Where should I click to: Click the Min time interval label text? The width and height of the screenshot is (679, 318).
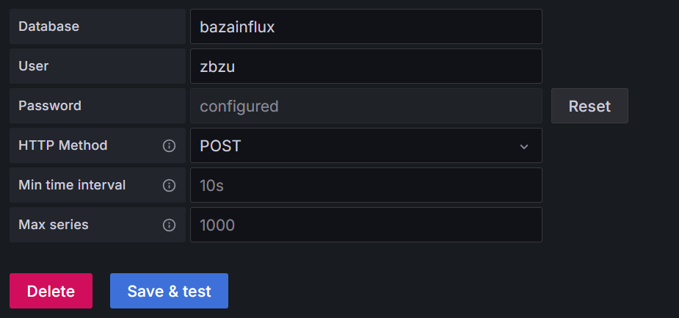[x=72, y=185]
